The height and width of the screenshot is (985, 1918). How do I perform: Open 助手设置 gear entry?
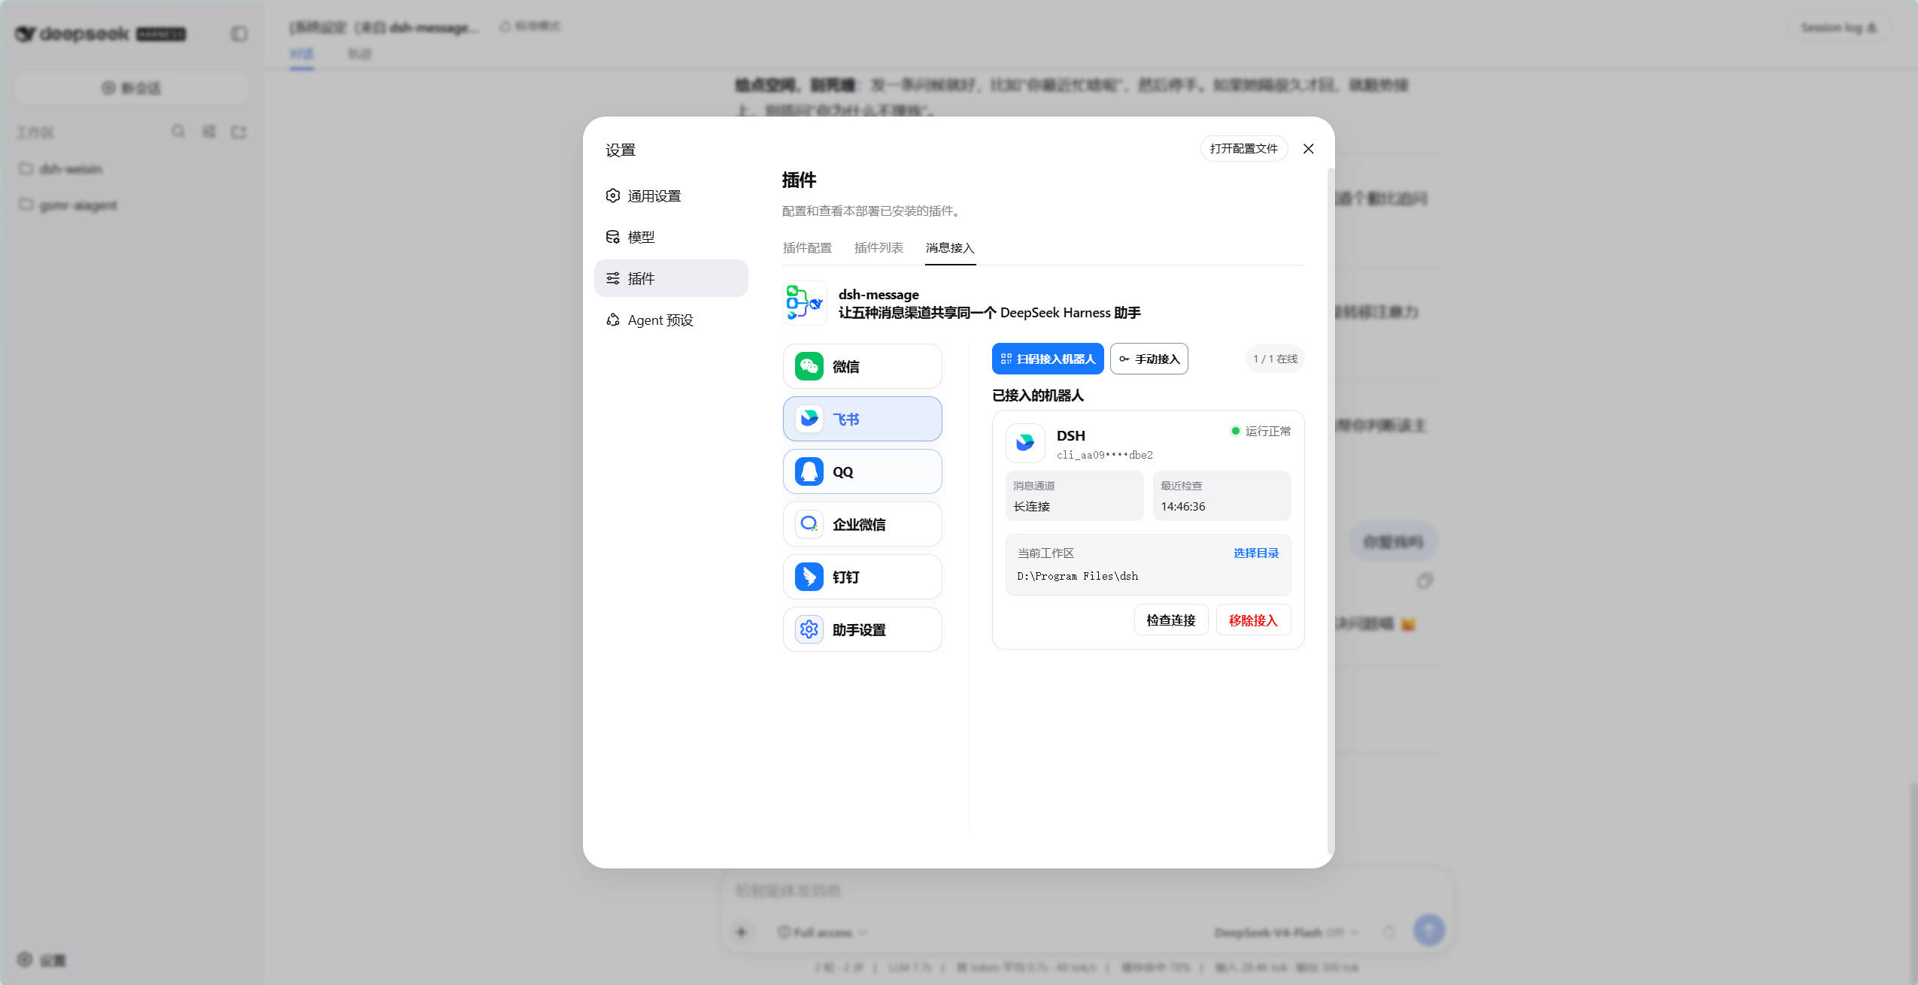point(862,629)
